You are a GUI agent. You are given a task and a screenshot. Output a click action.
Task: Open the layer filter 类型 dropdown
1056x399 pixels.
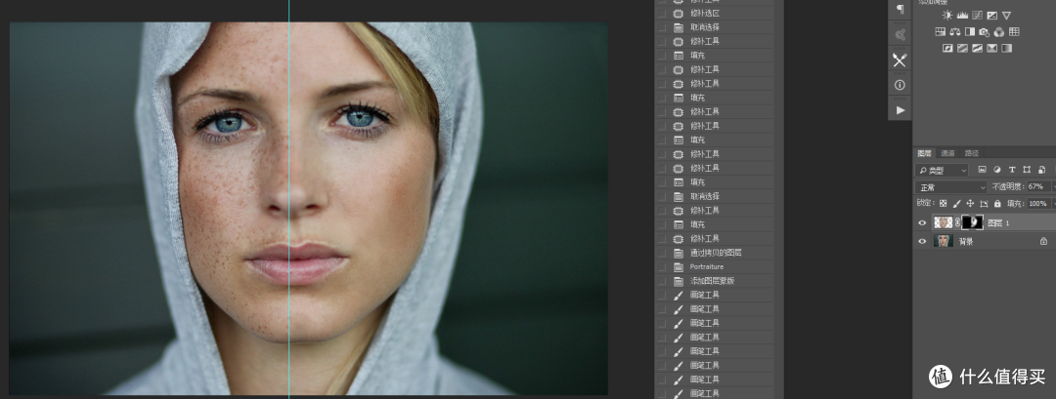942,170
